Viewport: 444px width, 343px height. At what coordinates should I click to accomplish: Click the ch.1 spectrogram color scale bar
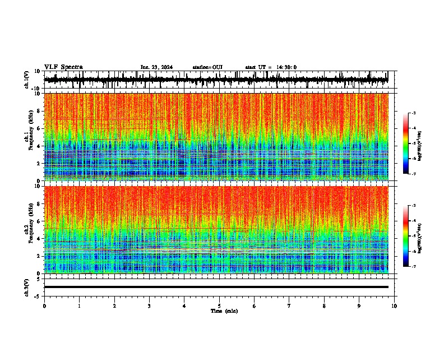pos(406,143)
